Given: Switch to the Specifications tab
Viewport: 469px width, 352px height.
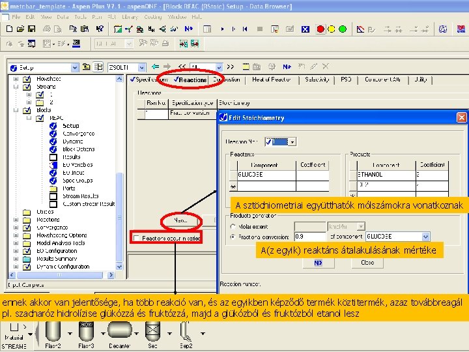Looking at the screenshot, I should click(149, 80).
